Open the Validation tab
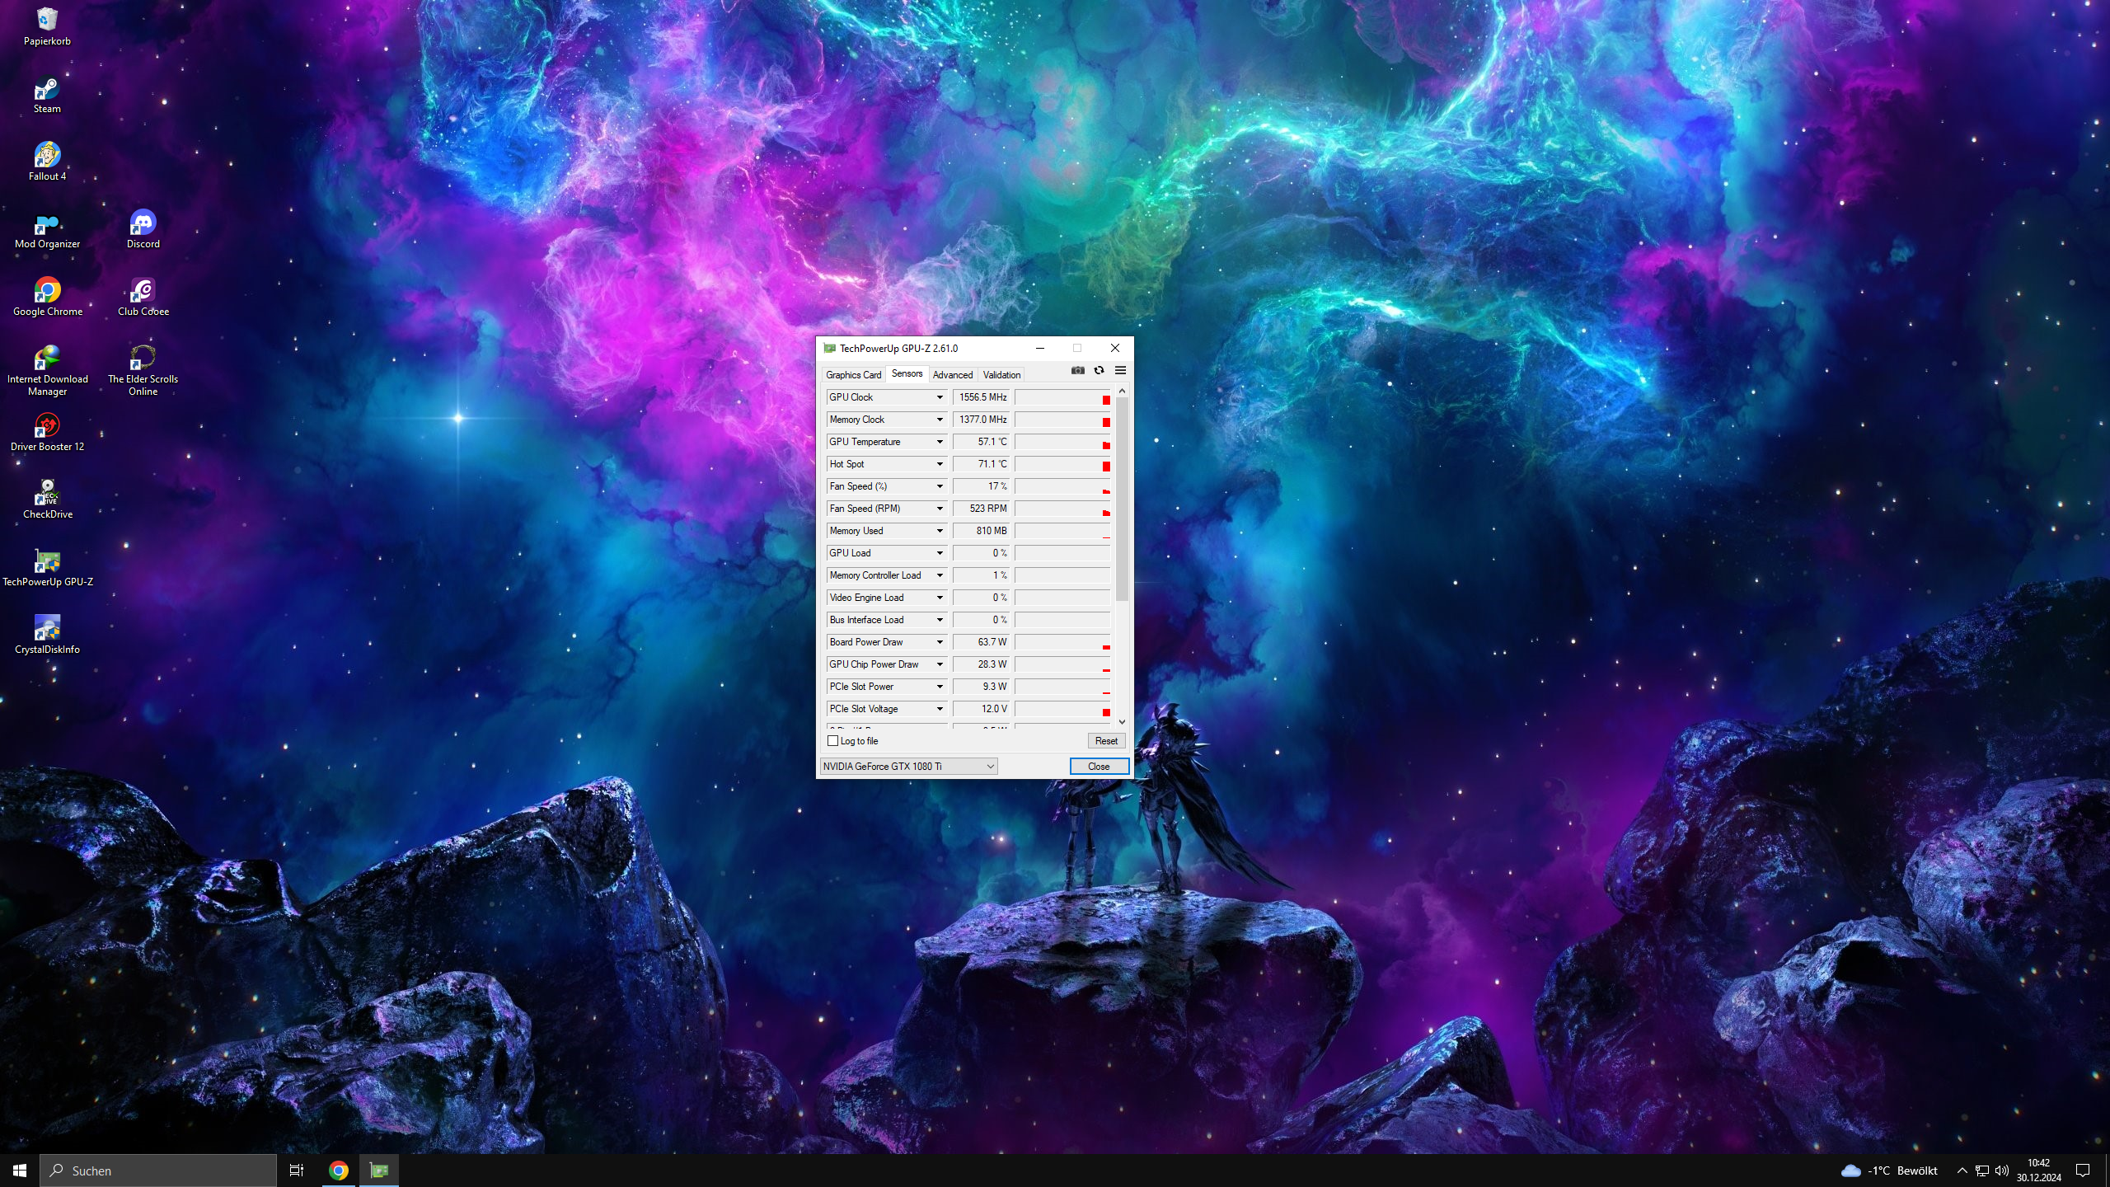The height and width of the screenshot is (1187, 2110). point(1001,375)
